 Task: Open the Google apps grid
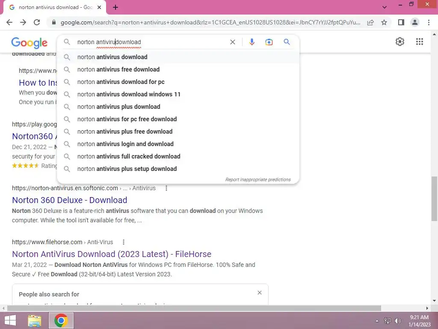pos(419,42)
